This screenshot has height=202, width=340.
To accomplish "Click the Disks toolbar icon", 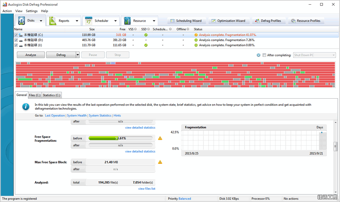I will click(22, 21).
